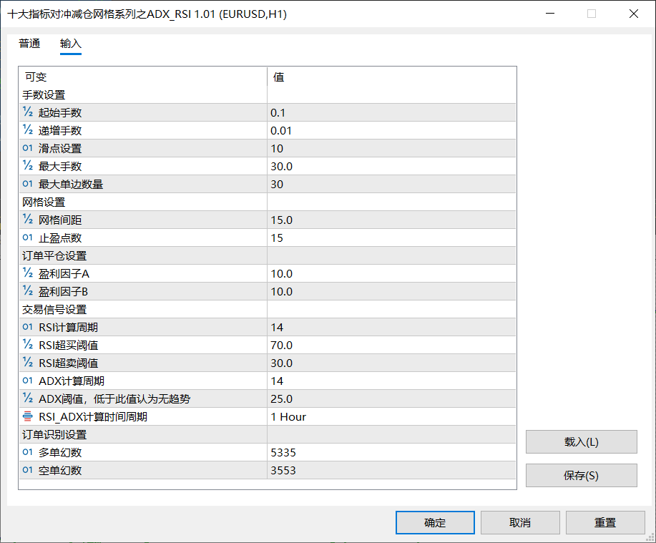Edit the 多单幻数 value 5335
The height and width of the screenshot is (543, 656).
click(x=391, y=452)
